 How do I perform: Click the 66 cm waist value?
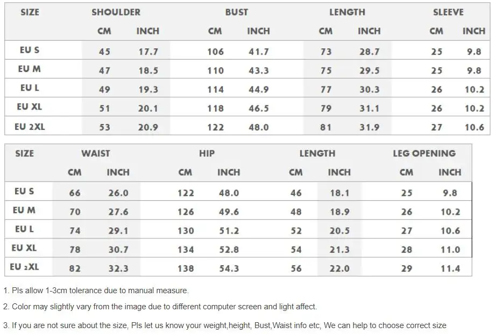pyautogui.click(x=75, y=193)
